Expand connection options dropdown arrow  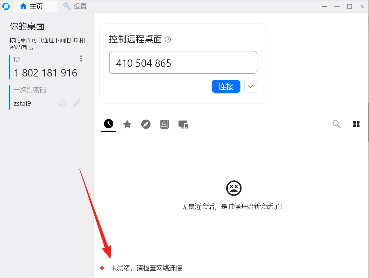(251, 86)
